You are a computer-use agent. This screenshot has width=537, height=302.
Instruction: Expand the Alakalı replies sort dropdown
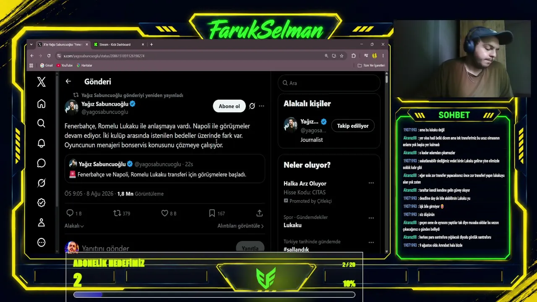74,226
